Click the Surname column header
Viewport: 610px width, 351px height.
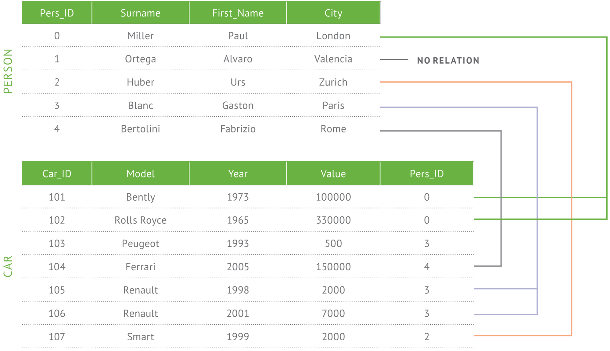140,13
